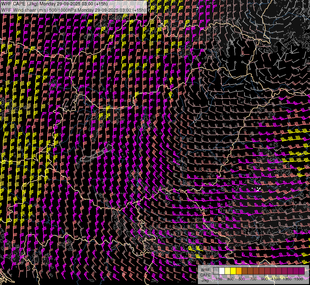Click the 300 legend scale value
The height and width of the screenshot is (285, 310).
(230, 279)
